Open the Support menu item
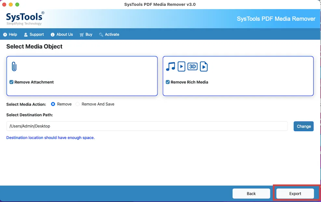Image resolution: width=321 pixels, height=202 pixels. tap(34, 34)
